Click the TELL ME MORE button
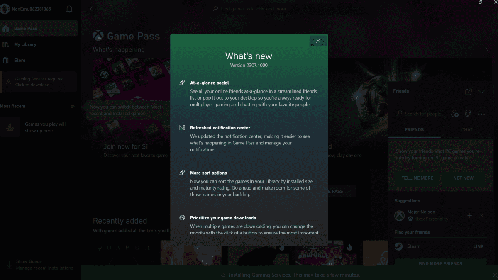The height and width of the screenshot is (280, 498). point(417,178)
